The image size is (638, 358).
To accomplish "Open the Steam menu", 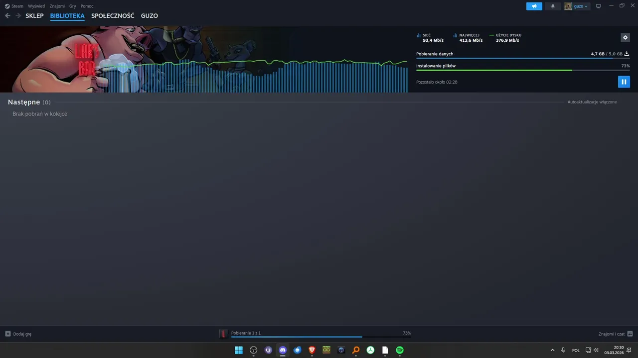I will click(x=17, y=6).
